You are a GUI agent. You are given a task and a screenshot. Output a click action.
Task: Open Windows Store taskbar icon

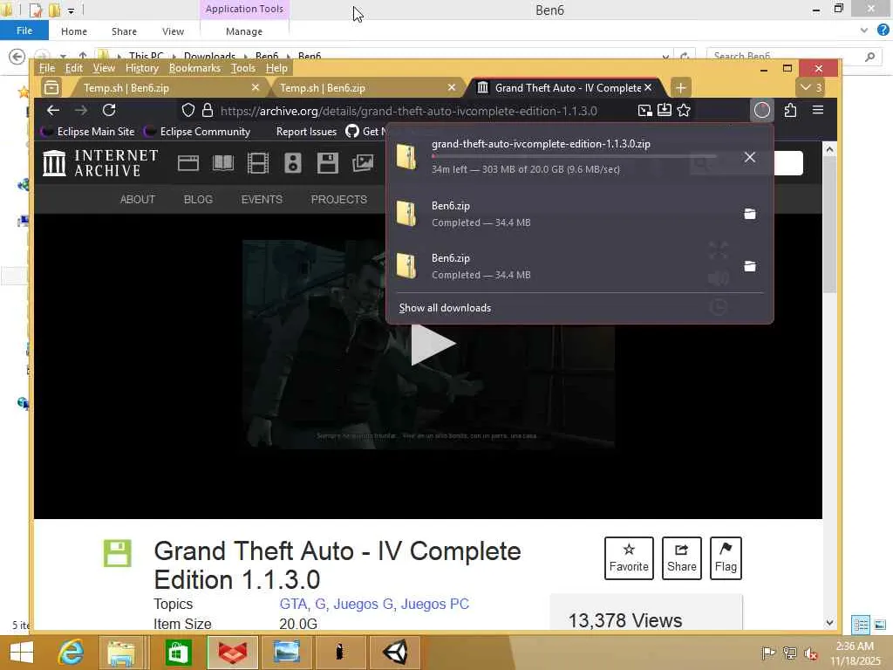pyautogui.click(x=178, y=653)
